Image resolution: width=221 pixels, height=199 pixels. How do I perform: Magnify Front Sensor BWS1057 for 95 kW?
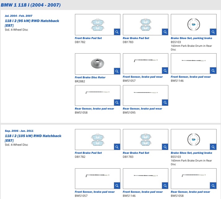tap(165, 71)
